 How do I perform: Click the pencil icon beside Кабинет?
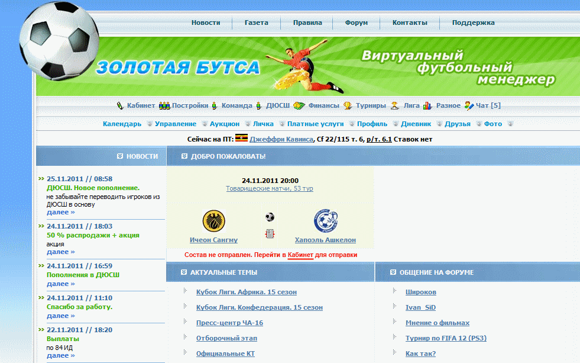[120, 105]
